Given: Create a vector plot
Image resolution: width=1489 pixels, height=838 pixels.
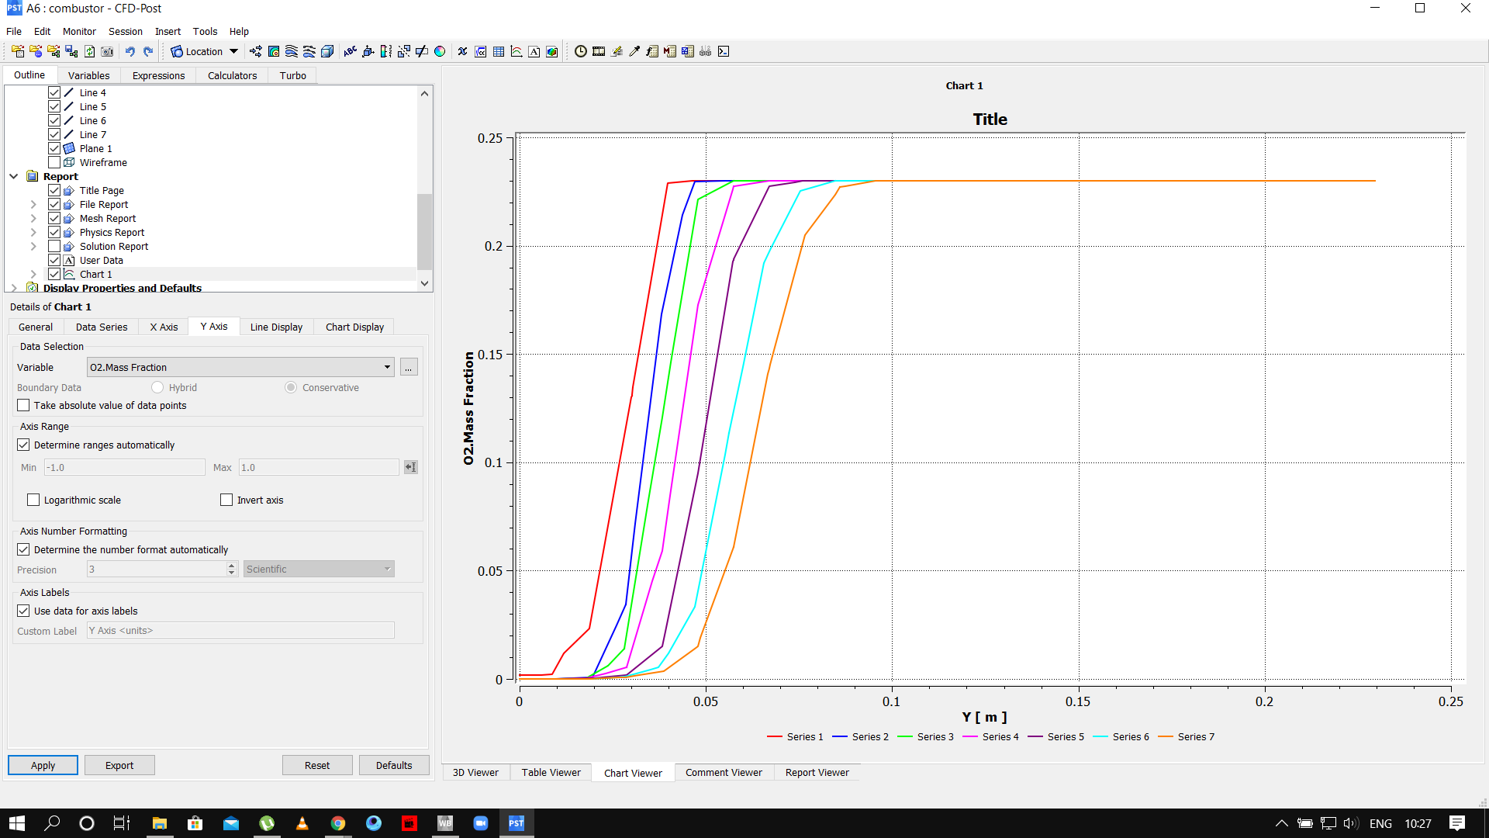Looking at the screenshot, I should pyautogui.click(x=256, y=51).
